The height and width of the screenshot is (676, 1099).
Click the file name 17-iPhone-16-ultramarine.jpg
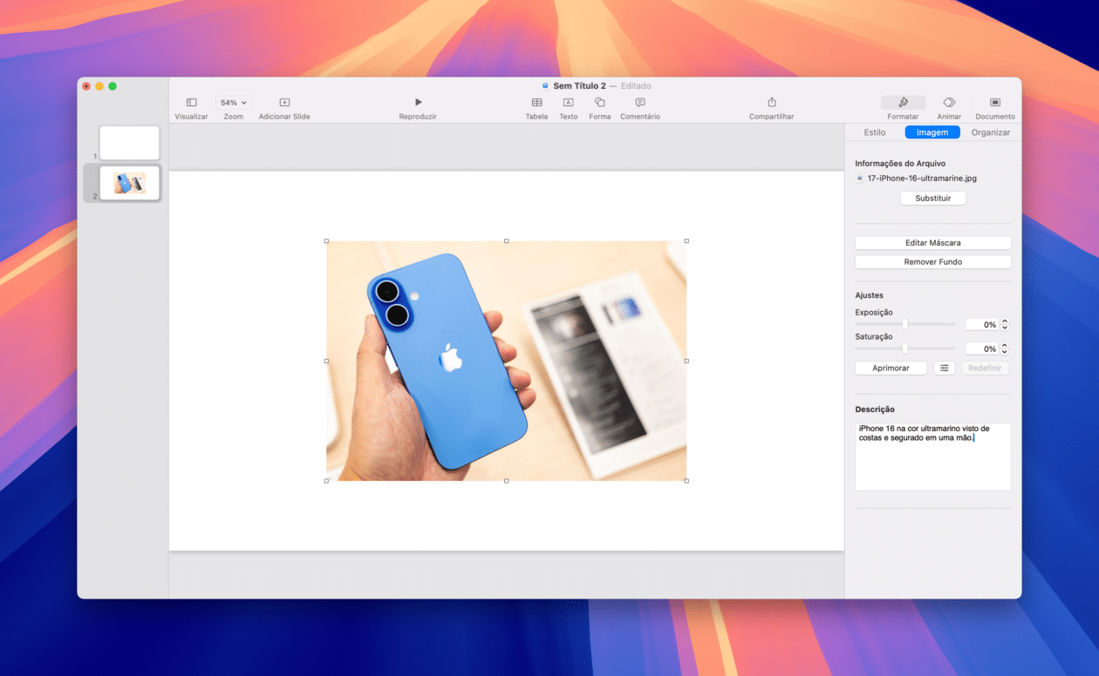pos(921,179)
